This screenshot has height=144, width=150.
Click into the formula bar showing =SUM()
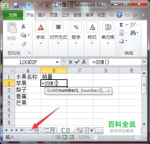coord(115,62)
